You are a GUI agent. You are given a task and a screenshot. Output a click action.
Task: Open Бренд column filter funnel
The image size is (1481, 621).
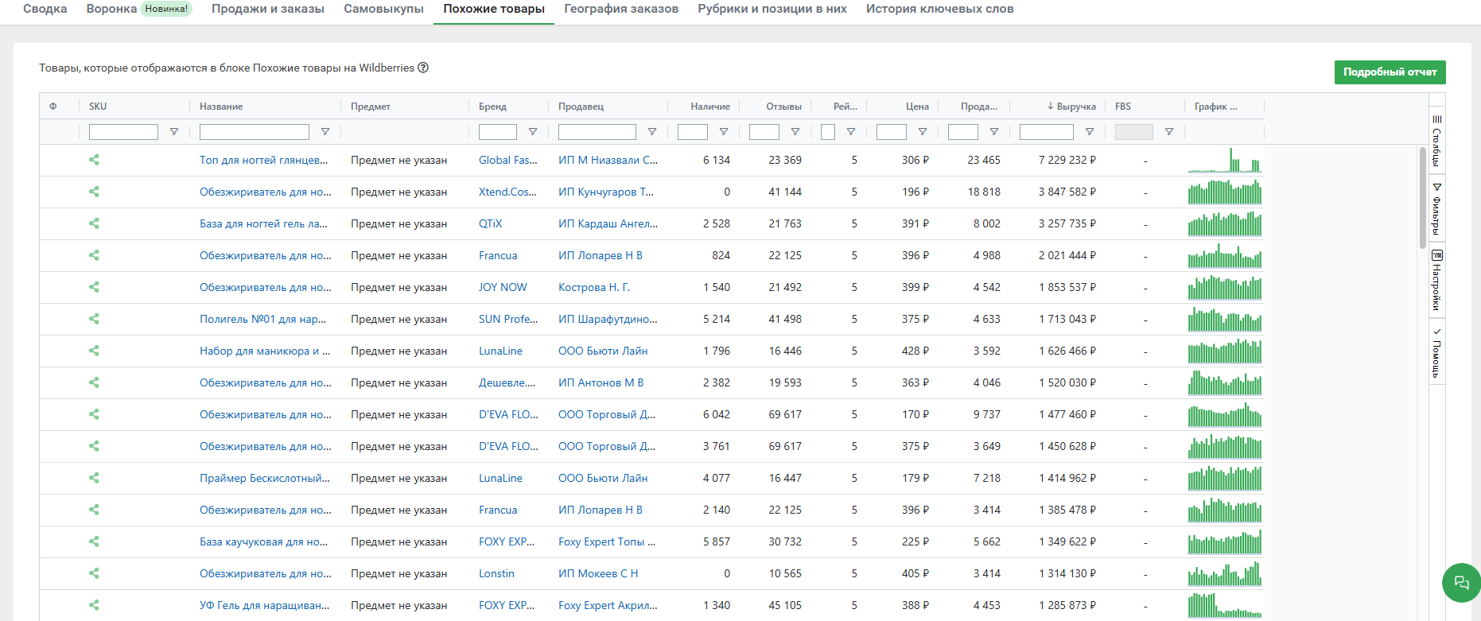(533, 132)
